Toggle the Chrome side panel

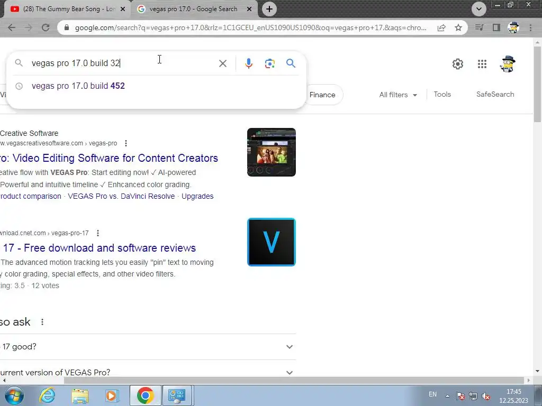click(x=496, y=27)
